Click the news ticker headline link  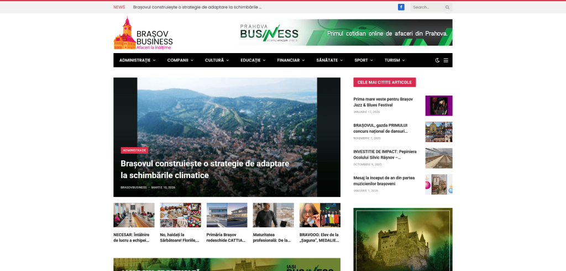(x=197, y=7)
